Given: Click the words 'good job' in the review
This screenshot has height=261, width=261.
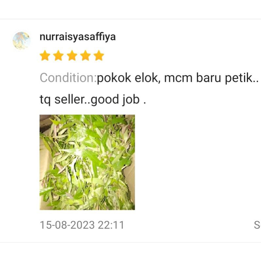Looking at the screenshot, I should pyautogui.click(x=115, y=100).
